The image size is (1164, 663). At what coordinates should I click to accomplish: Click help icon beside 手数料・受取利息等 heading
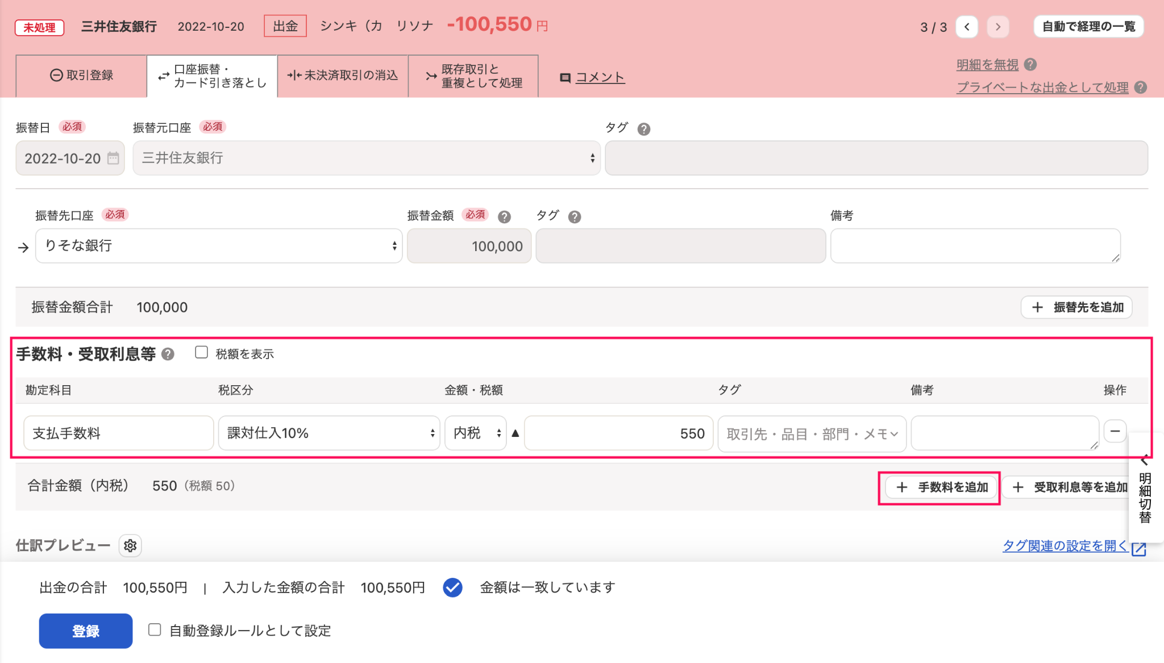pyautogui.click(x=168, y=355)
